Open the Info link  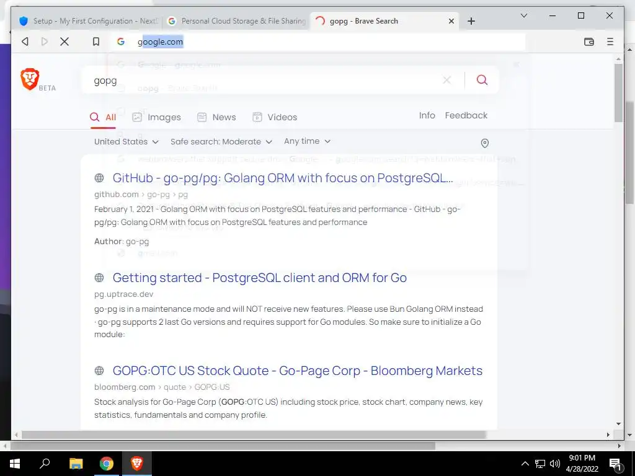tap(427, 115)
